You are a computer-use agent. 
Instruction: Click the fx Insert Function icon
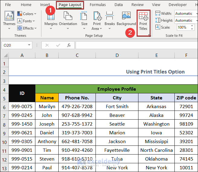click(69, 45)
